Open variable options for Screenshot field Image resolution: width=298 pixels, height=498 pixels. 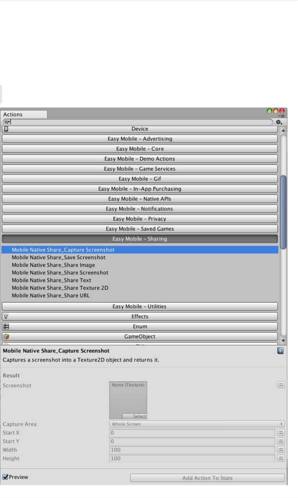coord(281,385)
